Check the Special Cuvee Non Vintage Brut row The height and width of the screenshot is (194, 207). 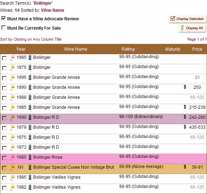[x=4, y=168]
